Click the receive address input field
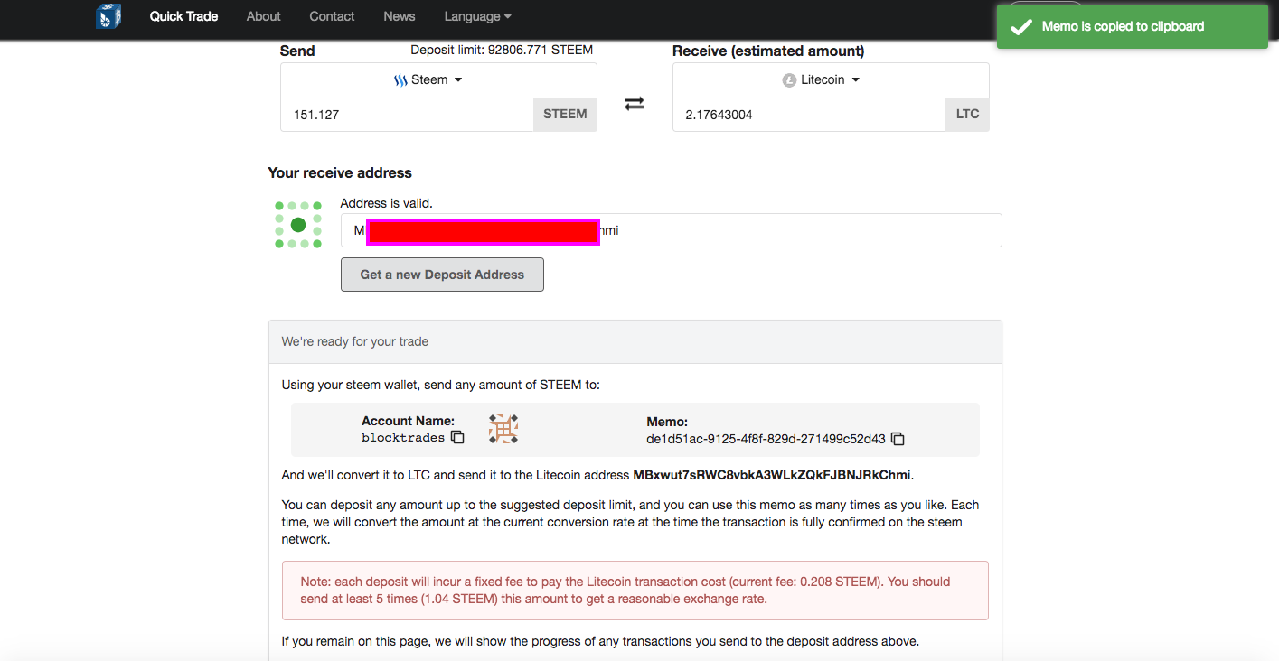The height and width of the screenshot is (661, 1279). (x=671, y=230)
